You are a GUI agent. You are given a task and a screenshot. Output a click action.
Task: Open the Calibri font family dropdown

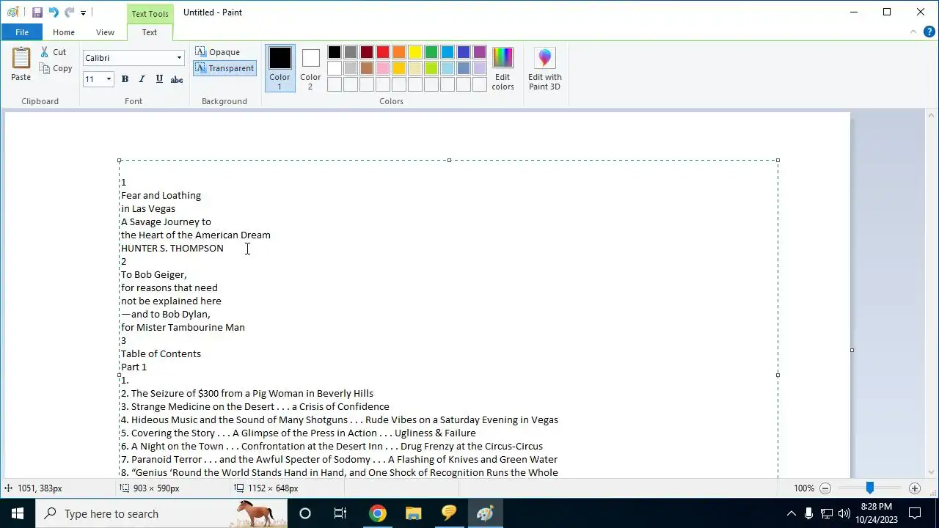[179, 58]
